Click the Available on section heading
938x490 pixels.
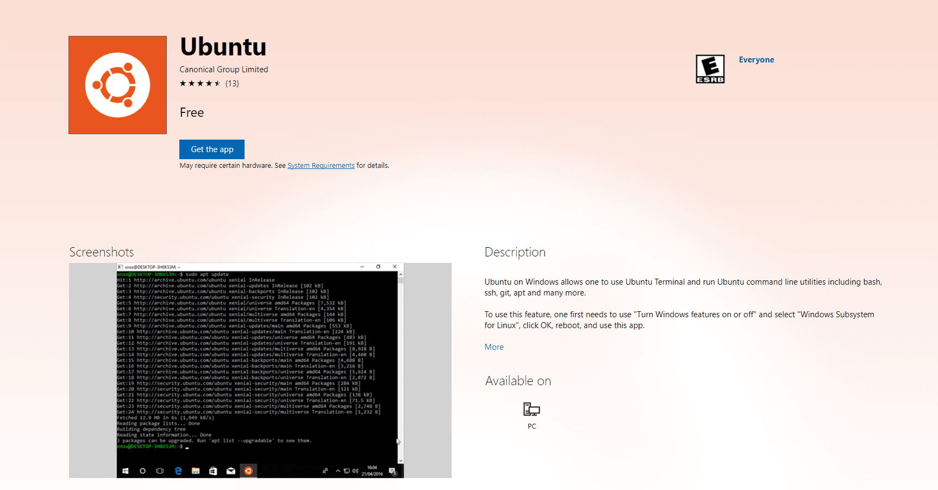[x=518, y=381]
